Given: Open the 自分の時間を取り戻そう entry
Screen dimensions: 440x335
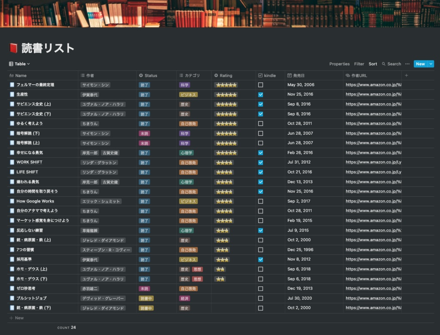Looking at the screenshot, I should pyautogui.click(x=37, y=191).
